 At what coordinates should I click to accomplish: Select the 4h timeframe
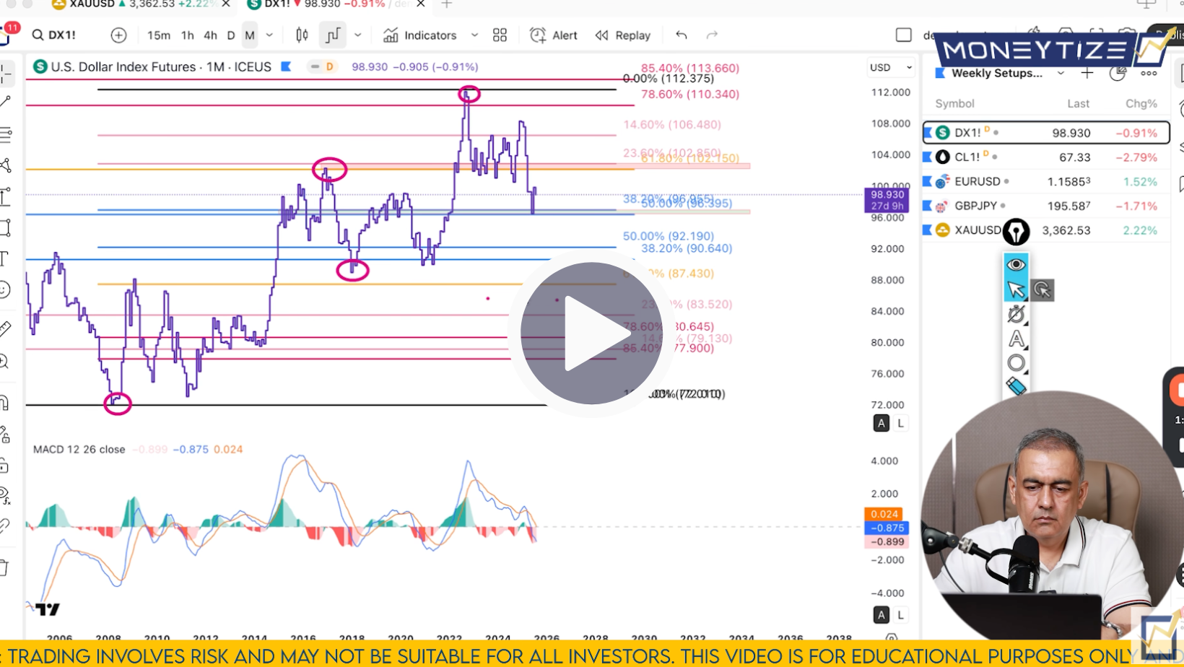click(210, 35)
